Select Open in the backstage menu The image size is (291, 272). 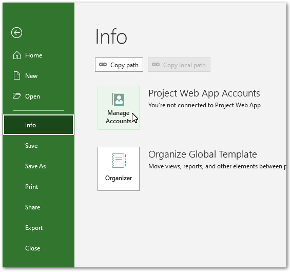(38, 96)
